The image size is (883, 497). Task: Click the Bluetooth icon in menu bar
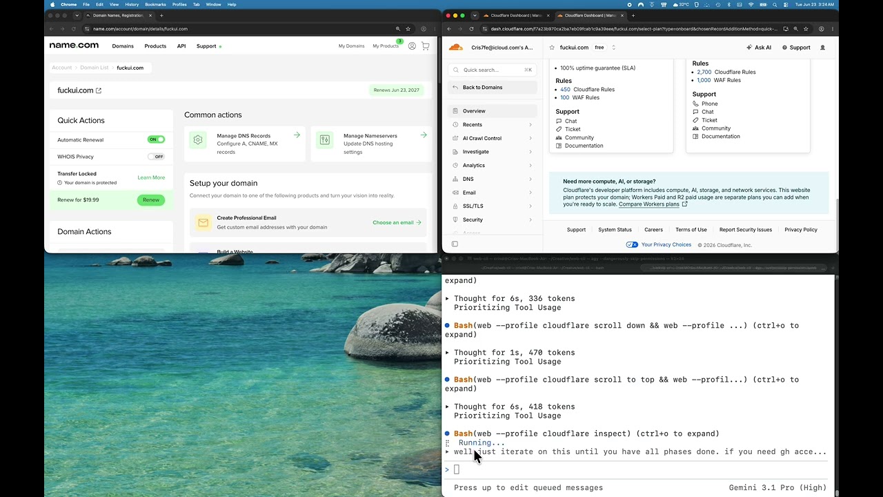(729, 4)
